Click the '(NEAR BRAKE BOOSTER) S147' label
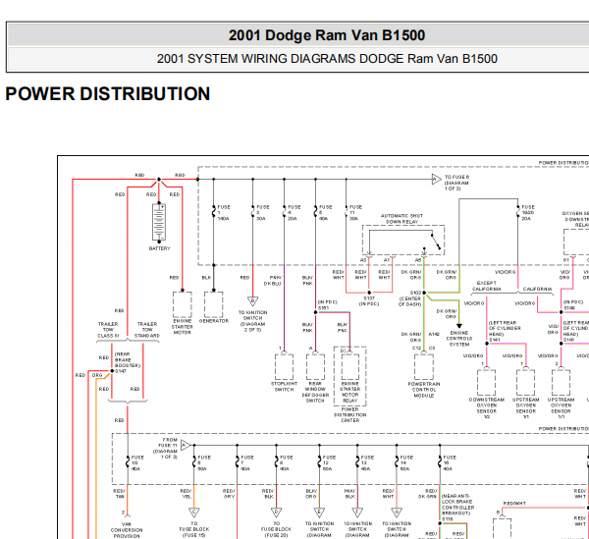The width and height of the screenshot is (589, 539). coord(127,362)
